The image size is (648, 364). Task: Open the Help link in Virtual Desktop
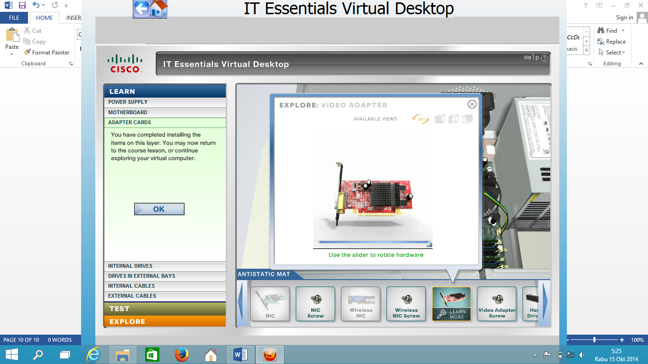536,58
